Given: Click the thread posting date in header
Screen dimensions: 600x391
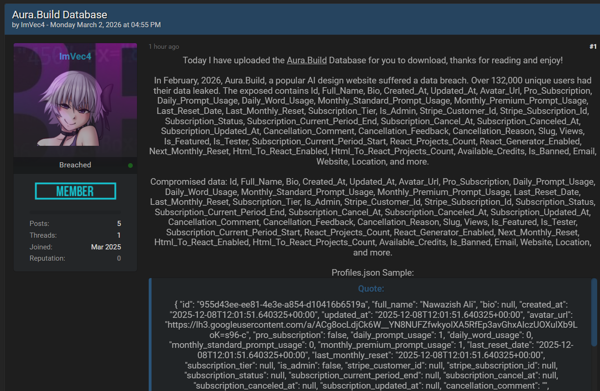Looking at the screenshot, I should coord(105,25).
